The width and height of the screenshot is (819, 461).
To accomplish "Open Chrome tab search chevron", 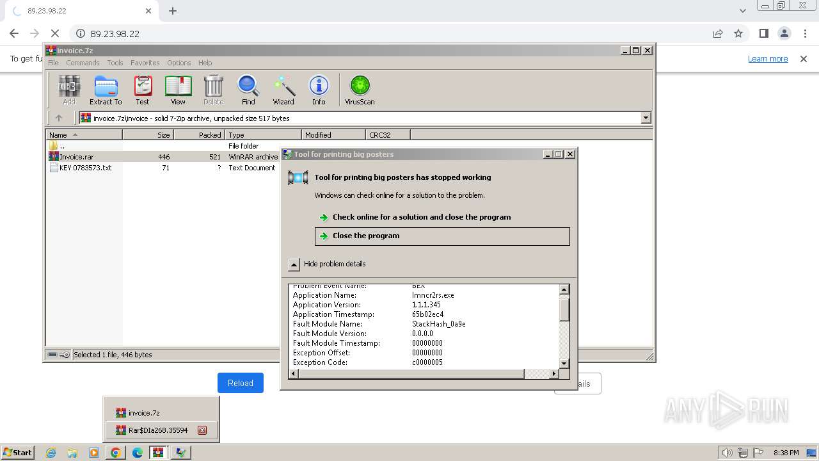I will click(743, 11).
